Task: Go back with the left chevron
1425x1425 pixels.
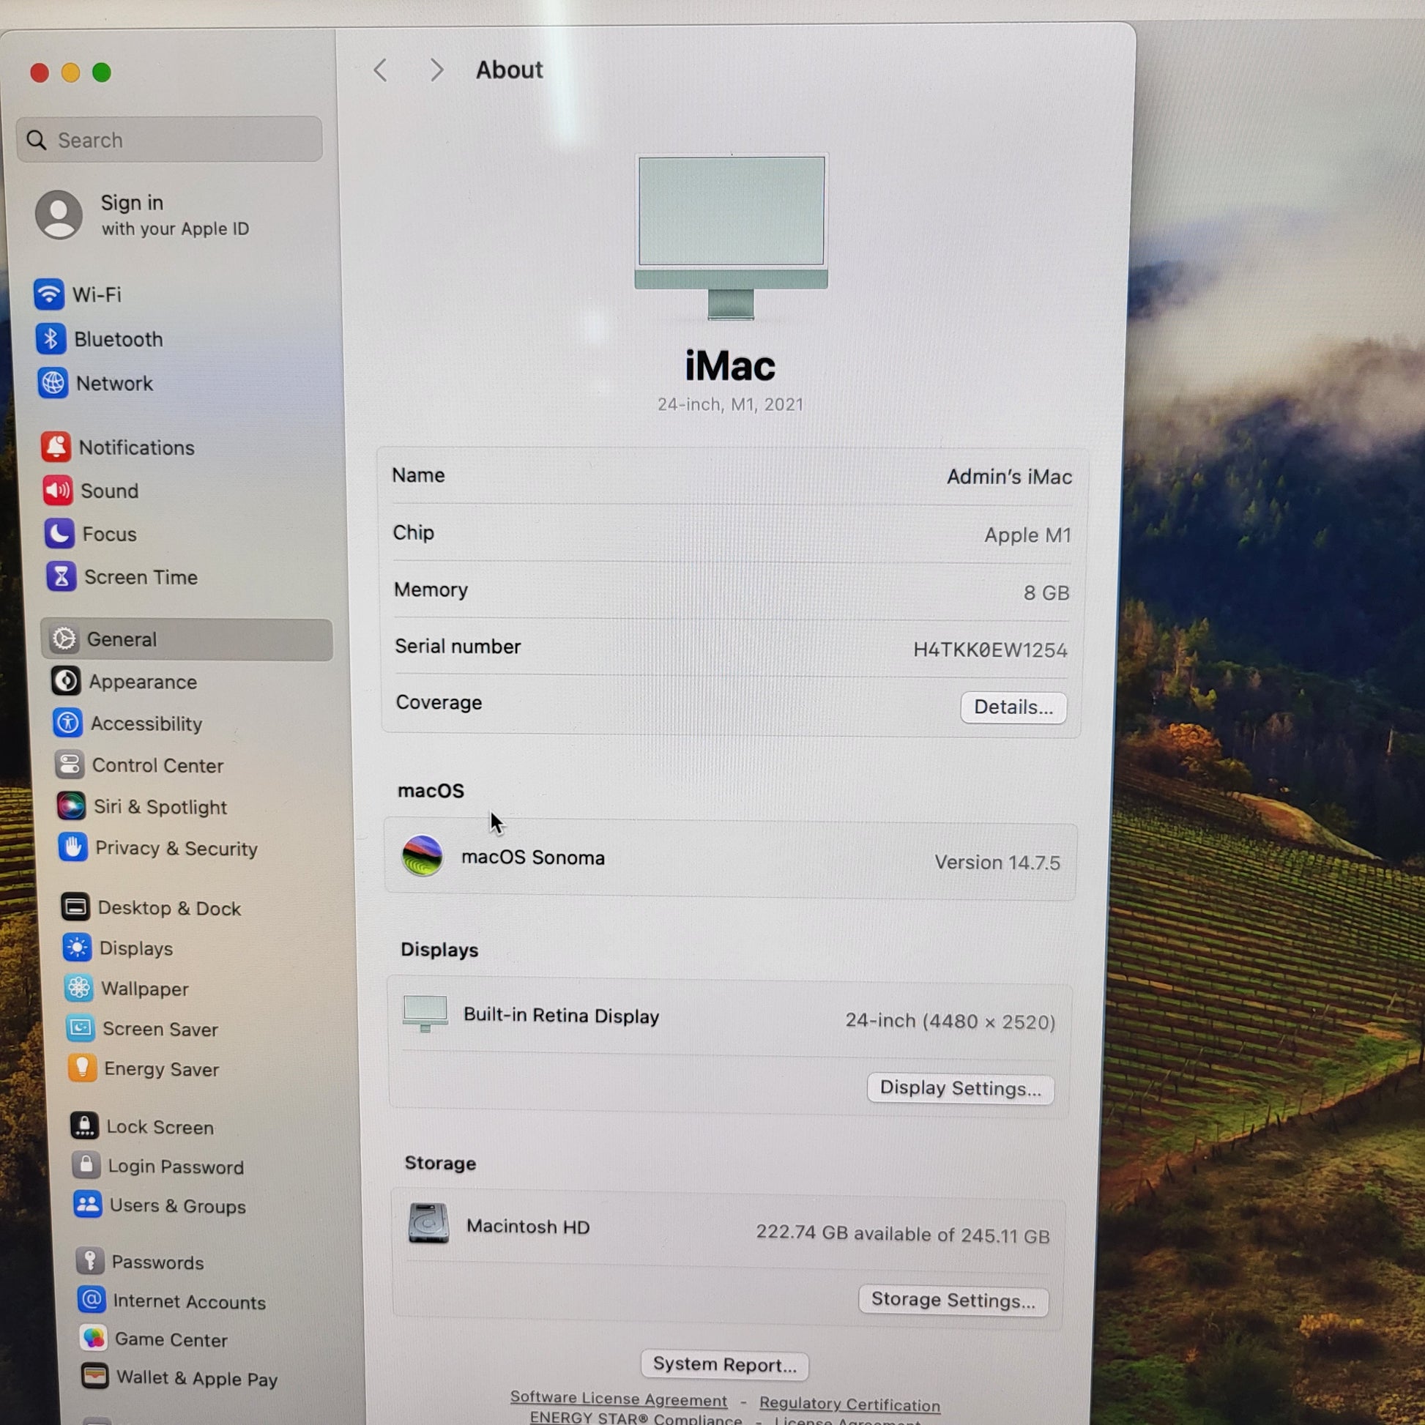Action: coord(381,70)
